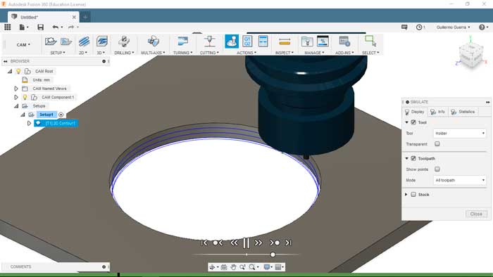Expand the CAM Named Views node
Screen dimensions: 493x277
[x=16, y=89]
